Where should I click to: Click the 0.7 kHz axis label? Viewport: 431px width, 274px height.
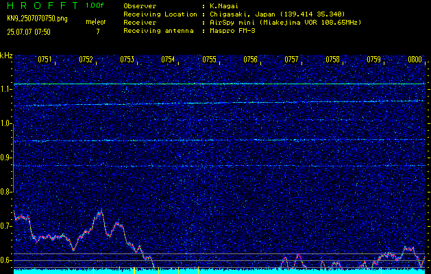point(5,226)
